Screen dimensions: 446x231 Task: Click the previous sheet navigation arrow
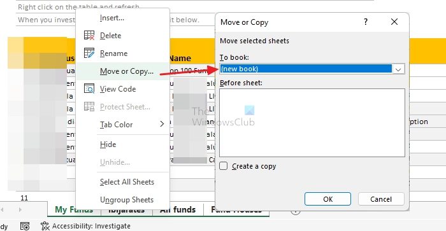coord(3,210)
